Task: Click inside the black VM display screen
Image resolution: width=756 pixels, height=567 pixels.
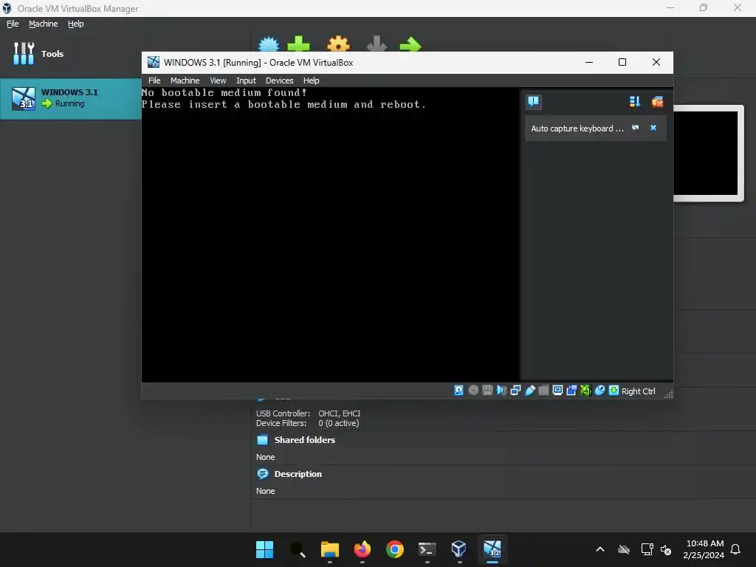Action: coord(330,234)
